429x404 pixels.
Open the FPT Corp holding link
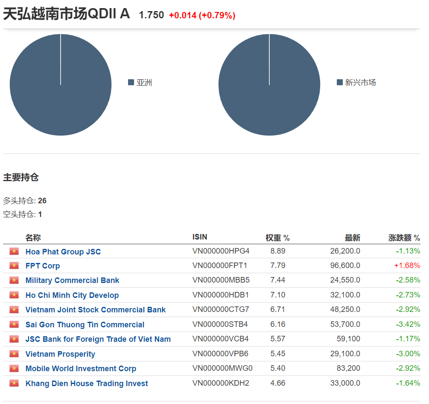pos(43,266)
